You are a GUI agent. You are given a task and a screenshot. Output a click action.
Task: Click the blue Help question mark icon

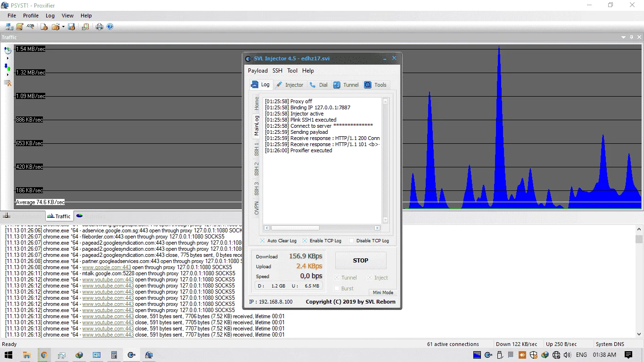[110, 26]
